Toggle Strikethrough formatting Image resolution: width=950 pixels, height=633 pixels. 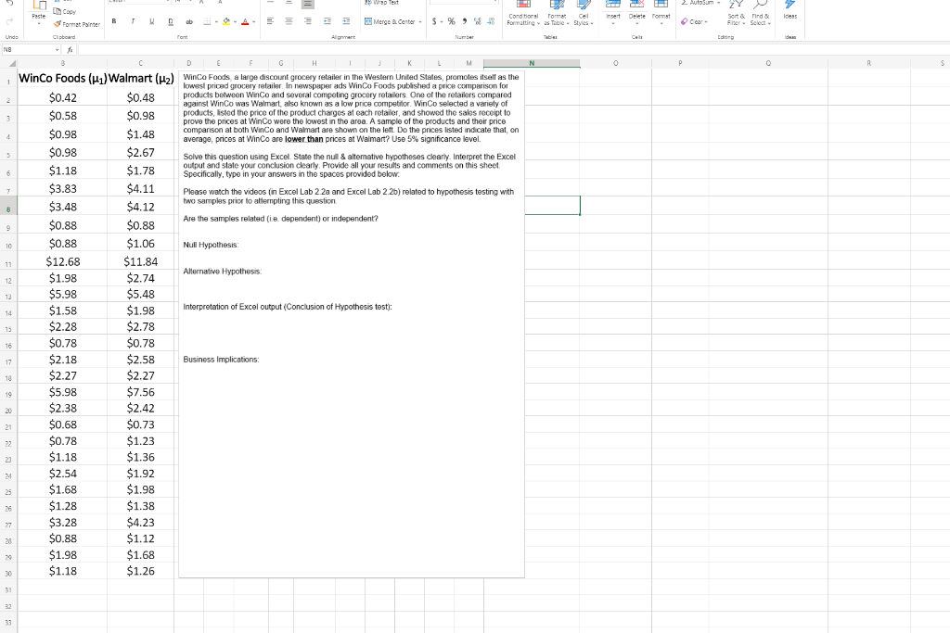(x=189, y=21)
